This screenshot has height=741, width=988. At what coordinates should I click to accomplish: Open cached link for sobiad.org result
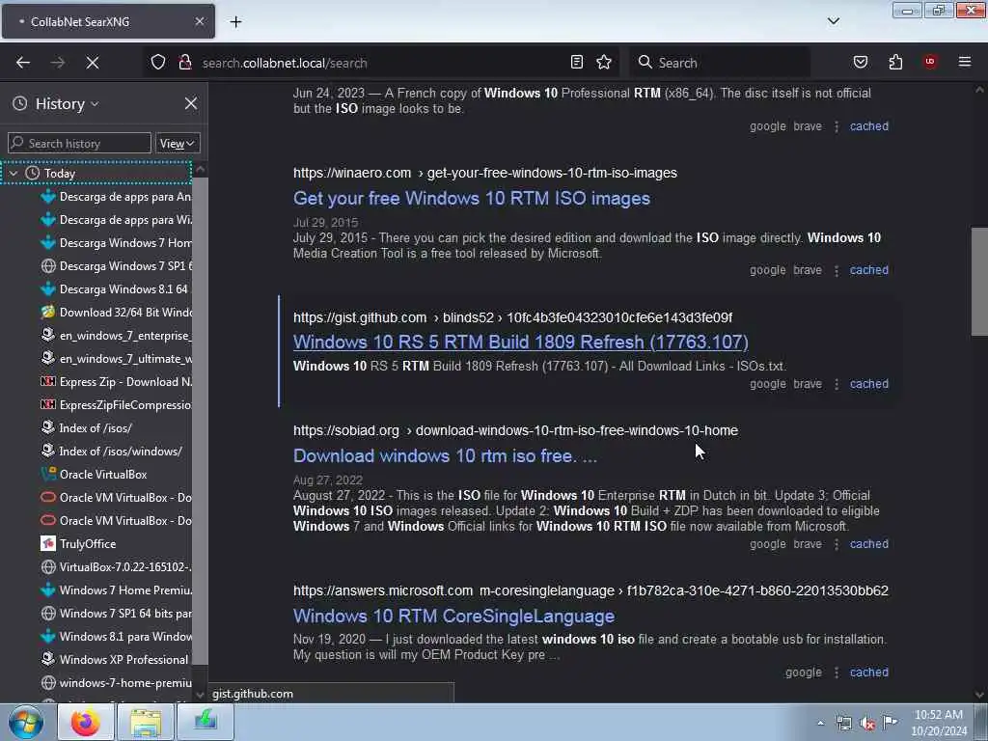(x=869, y=544)
